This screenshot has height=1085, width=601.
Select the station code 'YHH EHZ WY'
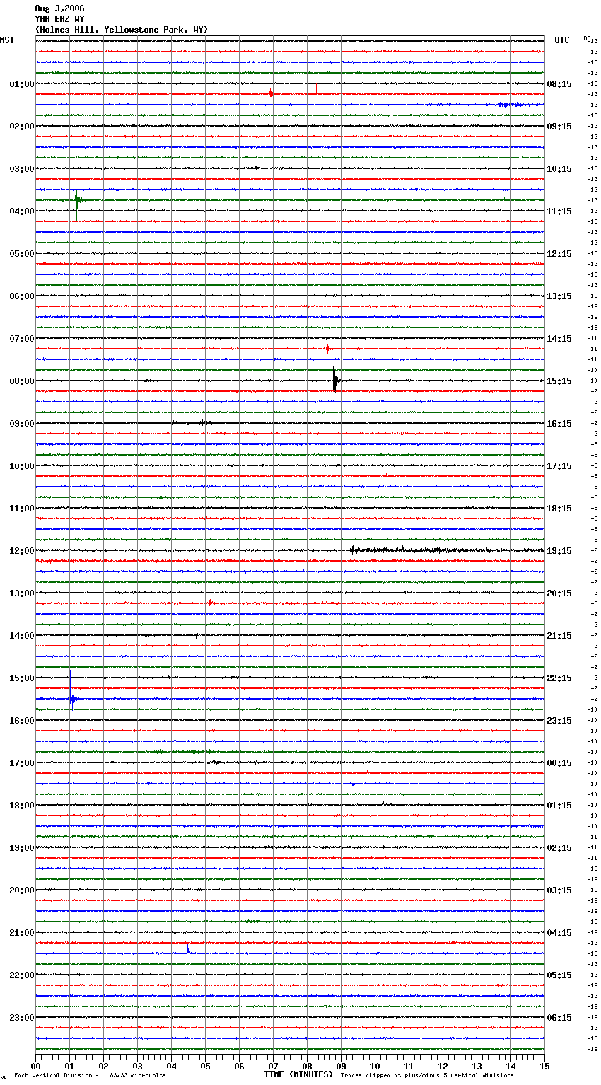59,19
